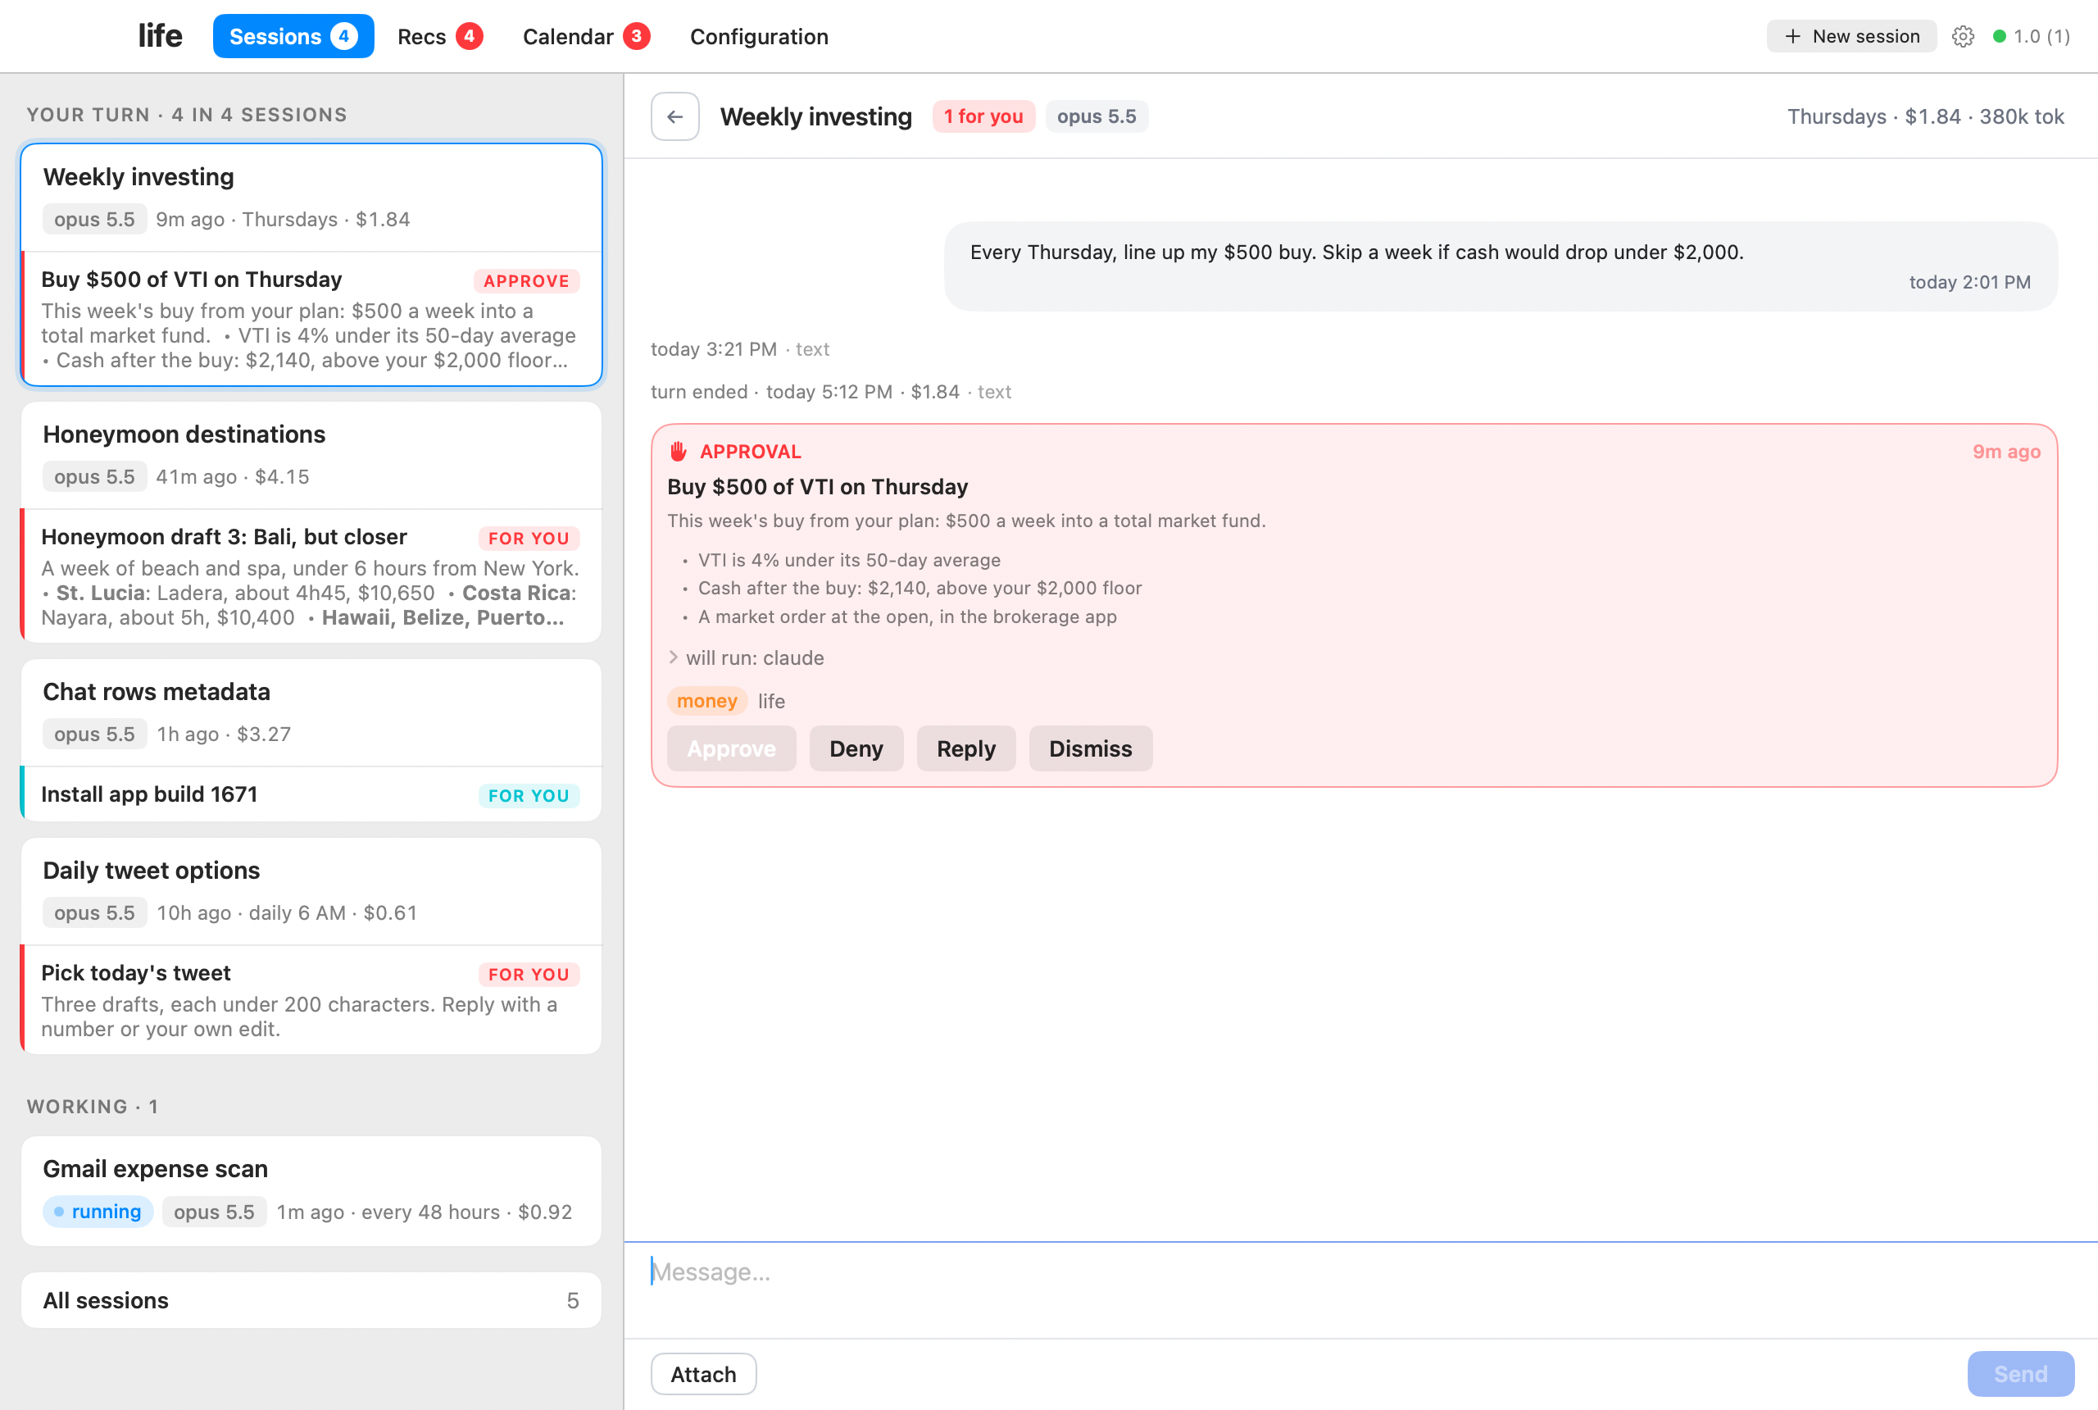2098x1410 pixels.
Task: Click the opus 5.5 tag in Gmail expense scan
Action: tap(214, 1212)
